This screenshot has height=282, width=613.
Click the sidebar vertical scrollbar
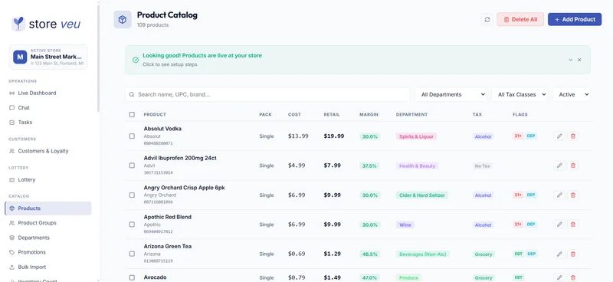click(x=98, y=59)
